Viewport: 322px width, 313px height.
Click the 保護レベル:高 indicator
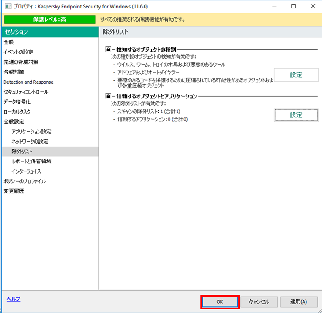pyautogui.click(x=50, y=19)
